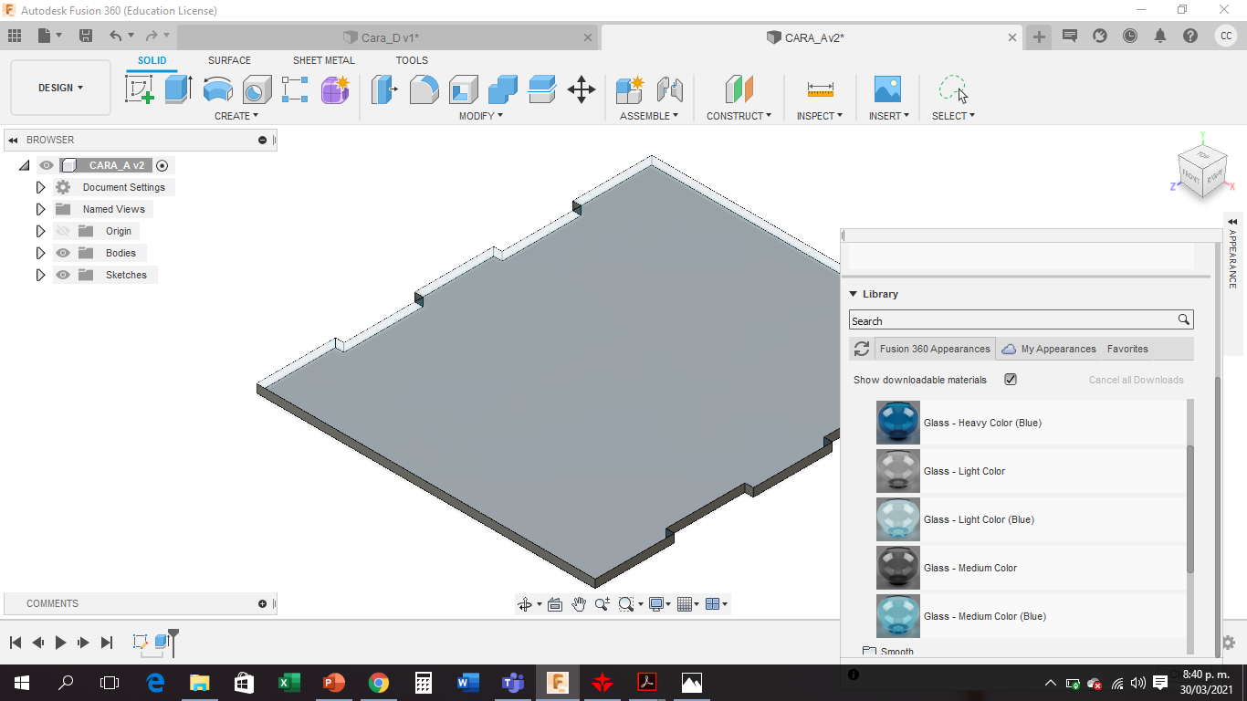Expand the Origin node

[40, 231]
